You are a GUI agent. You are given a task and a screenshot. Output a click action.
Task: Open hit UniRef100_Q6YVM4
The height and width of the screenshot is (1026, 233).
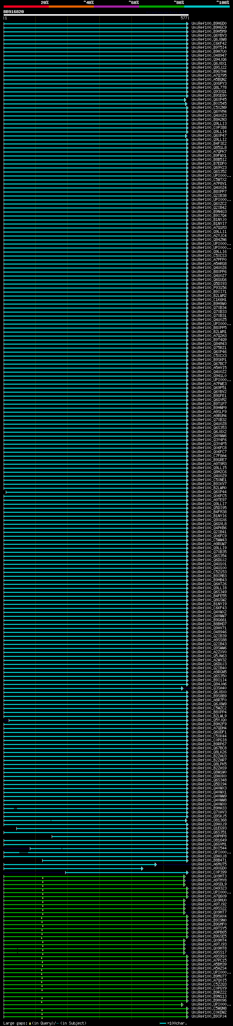pos(209,111)
